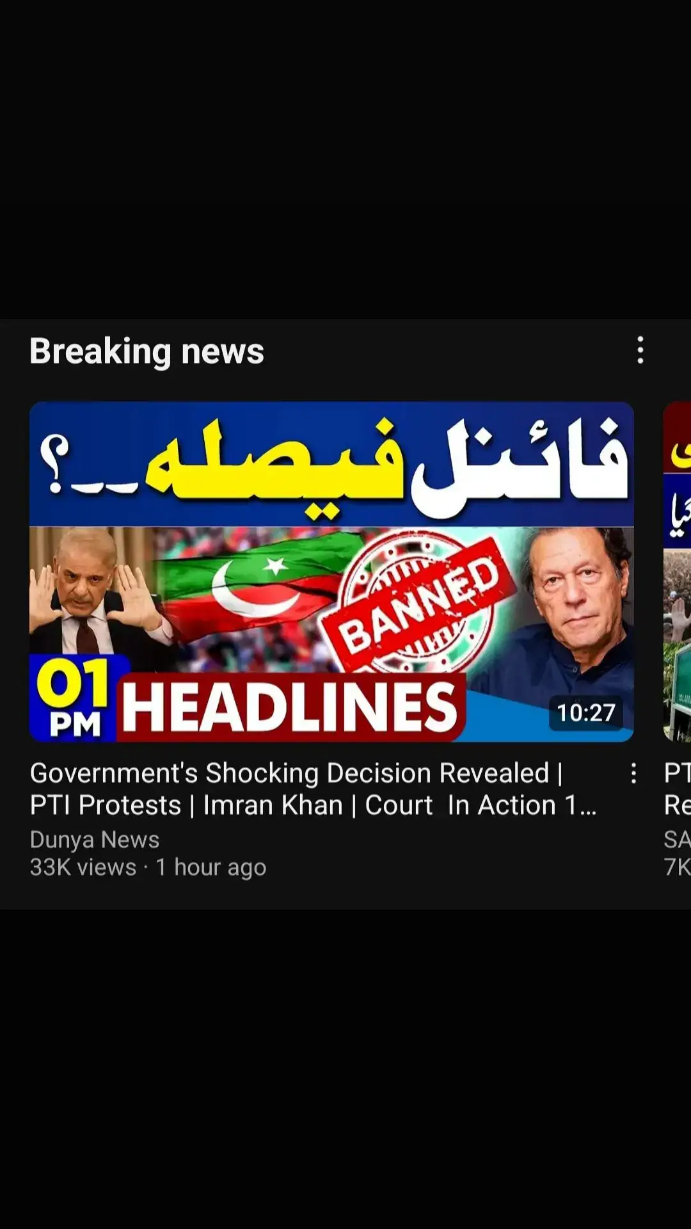Click the partially visible PT video title on the right
The width and height of the screenshot is (691, 1229).
677,789
